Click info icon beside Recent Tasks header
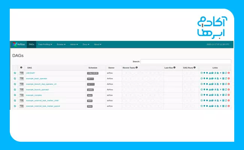244x150 pixels. (x=137, y=67)
